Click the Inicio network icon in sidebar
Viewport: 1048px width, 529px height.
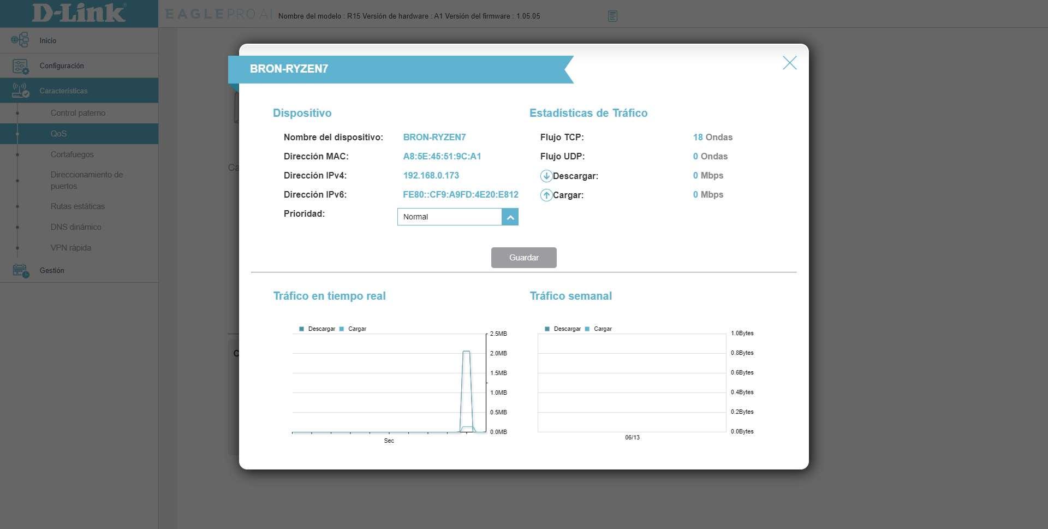(x=20, y=40)
